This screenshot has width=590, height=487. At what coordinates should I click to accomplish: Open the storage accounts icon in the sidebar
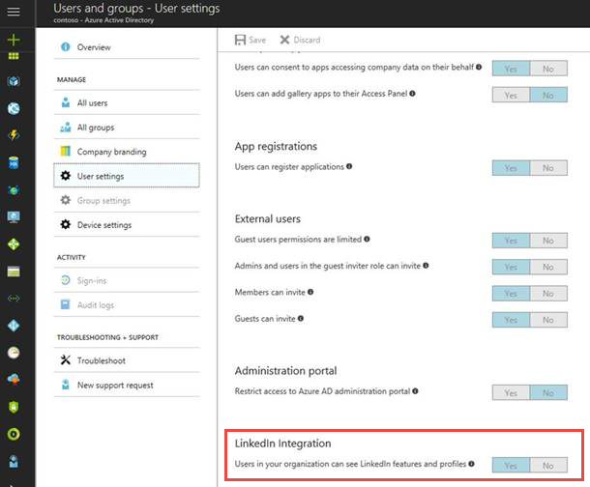14,272
